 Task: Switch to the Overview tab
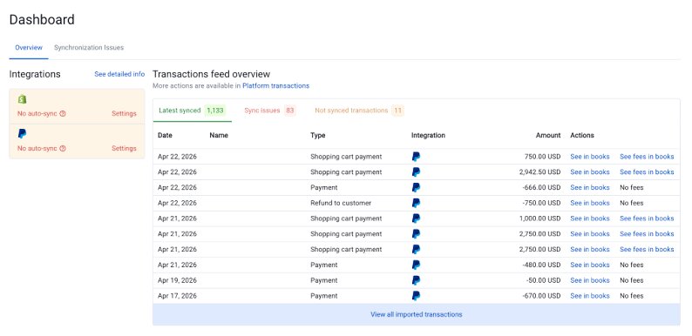pos(29,48)
